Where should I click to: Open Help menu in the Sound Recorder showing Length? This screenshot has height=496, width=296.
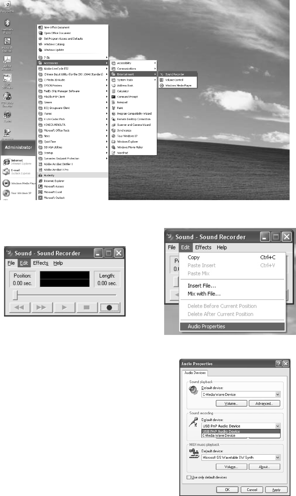(58, 263)
